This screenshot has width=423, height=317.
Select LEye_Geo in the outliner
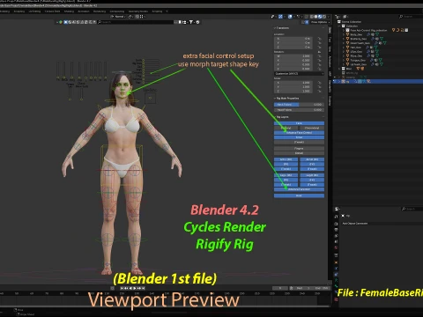(356, 52)
